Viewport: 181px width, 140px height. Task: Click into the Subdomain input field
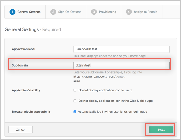tap(121, 66)
